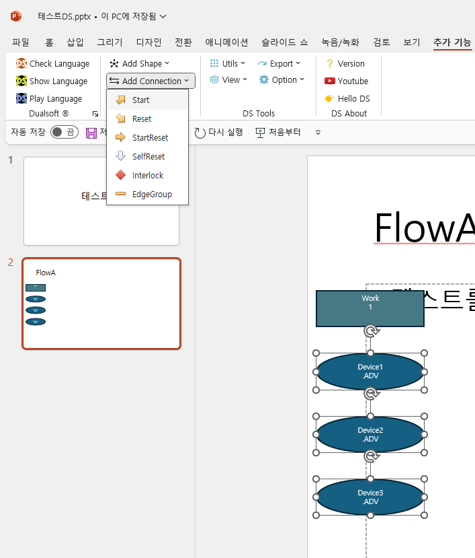Toggle the AutoSave switch
This screenshot has width=475, height=558.
click(x=65, y=133)
